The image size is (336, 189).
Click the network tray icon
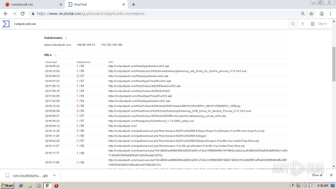298,186
